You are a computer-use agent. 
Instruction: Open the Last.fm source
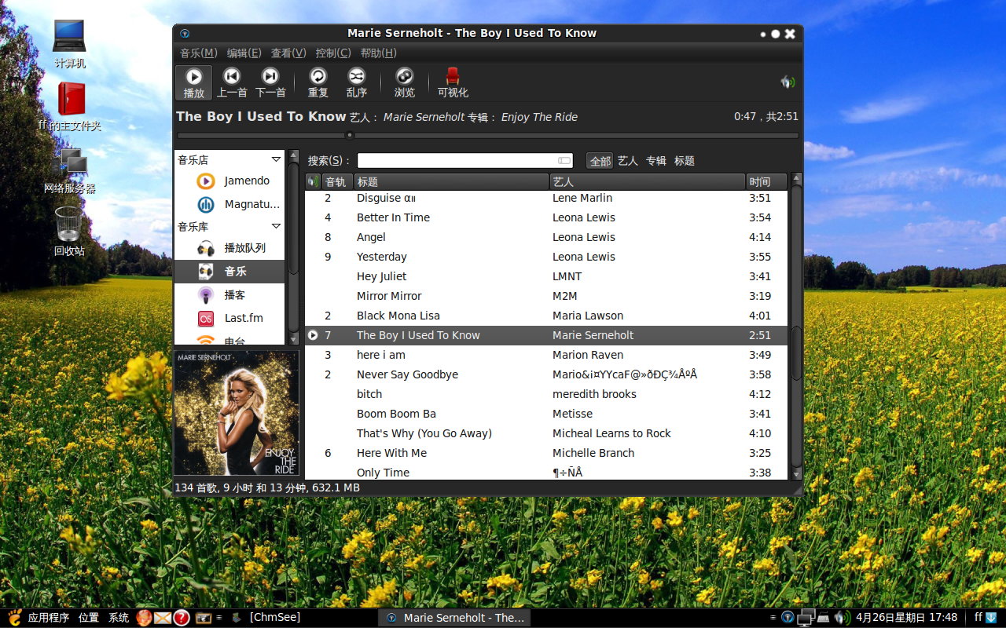point(229,318)
